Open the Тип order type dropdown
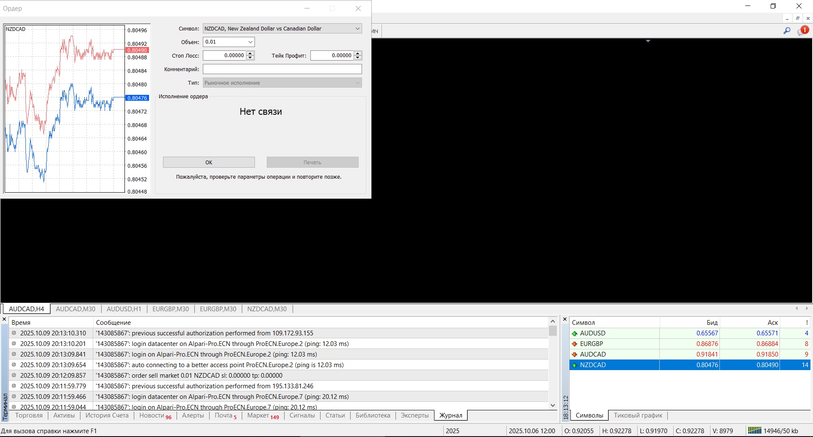The image size is (813, 437). [357, 83]
